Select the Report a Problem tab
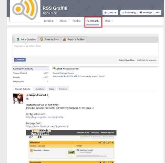Screen dimensions: 165x163 click(74, 39)
